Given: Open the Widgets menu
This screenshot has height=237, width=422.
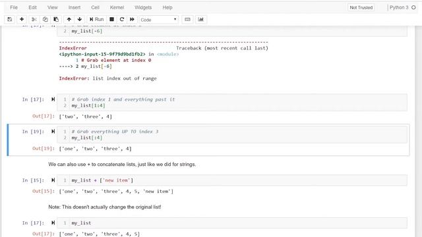Looking at the screenshot, I should 143,7.
